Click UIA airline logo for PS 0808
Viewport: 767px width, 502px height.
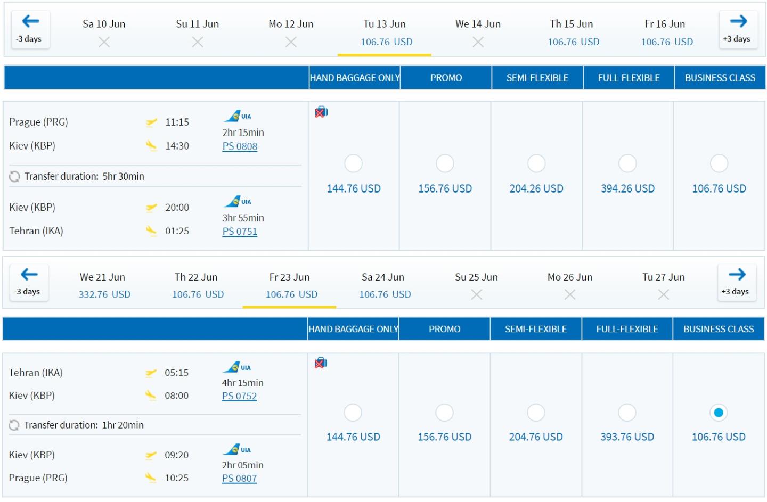coord(238,116)
